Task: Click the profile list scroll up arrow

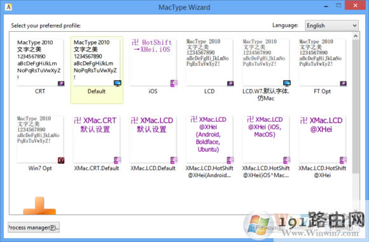Action: [x=356, y=36]
